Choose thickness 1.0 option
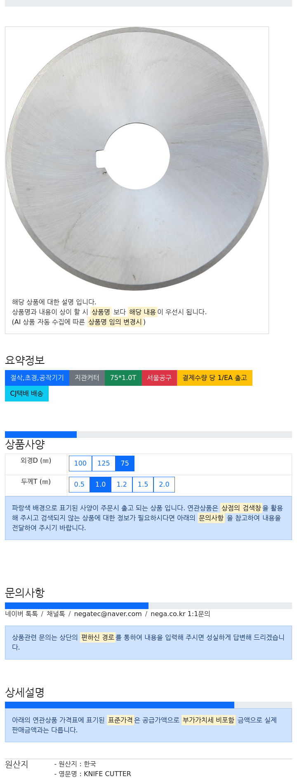Image resolution: width=297 pixels, height=779 pixels. pos(101,485)
